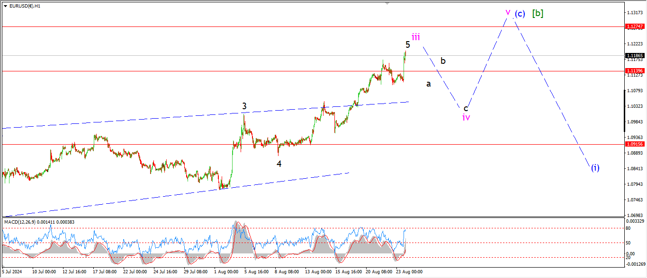Image resolution: width=647 pixels, height=278 pixels.
Task: Select the black '3' wave label
Action: click(244, 106)
